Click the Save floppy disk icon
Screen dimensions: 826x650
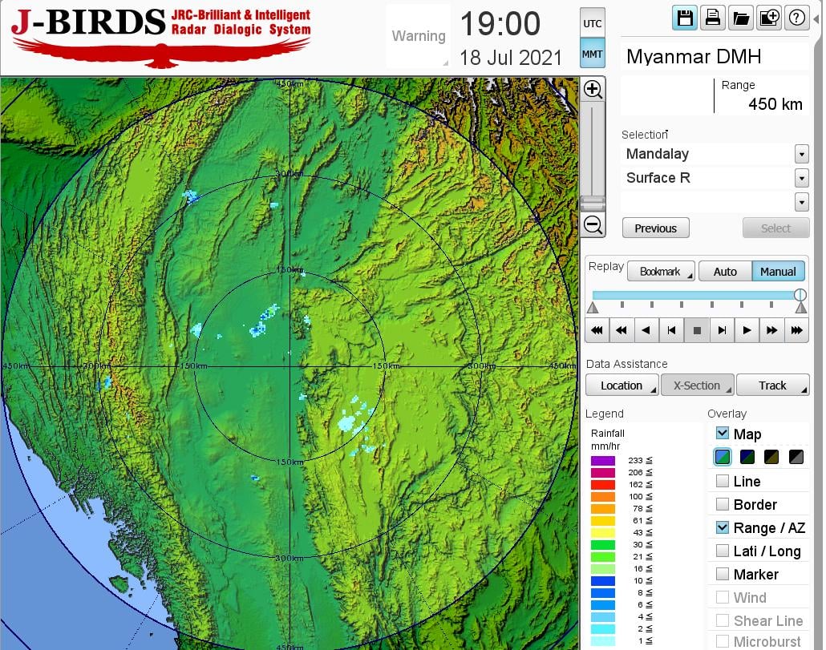pos(685,18)
